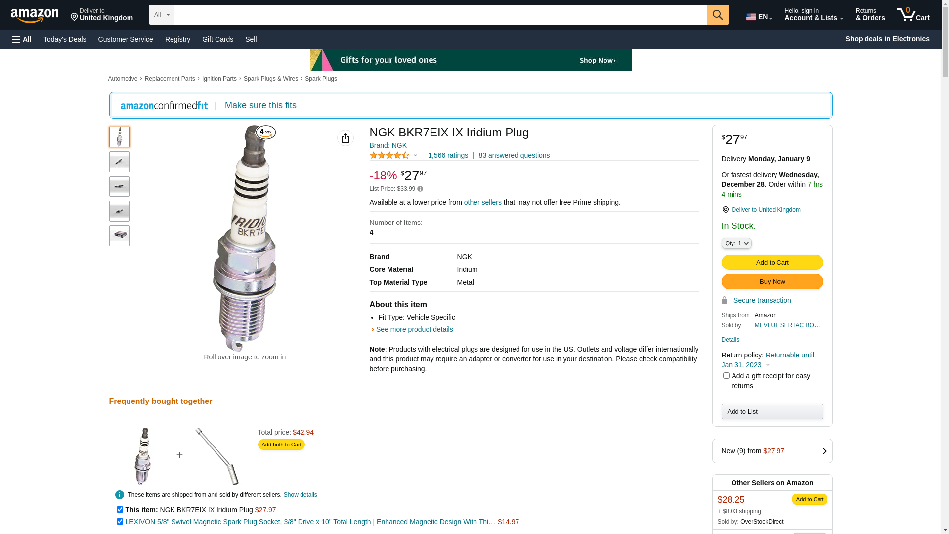Open the Qty quantity dropdown
Screen dimensions: 949x534
pos(736,243)
